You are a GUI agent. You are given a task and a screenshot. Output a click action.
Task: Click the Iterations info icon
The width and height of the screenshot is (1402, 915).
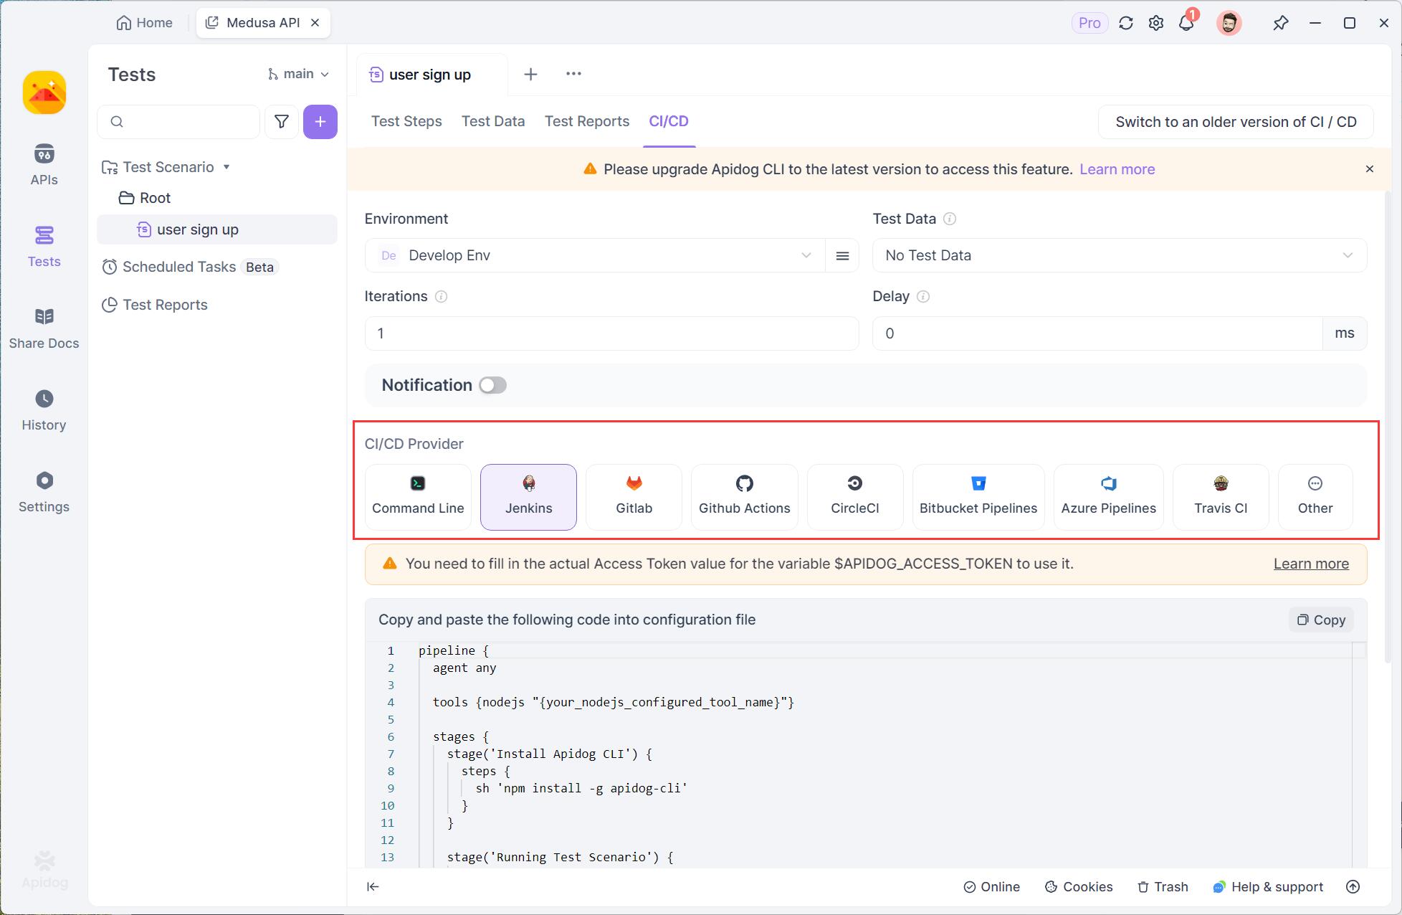point(442,296)
